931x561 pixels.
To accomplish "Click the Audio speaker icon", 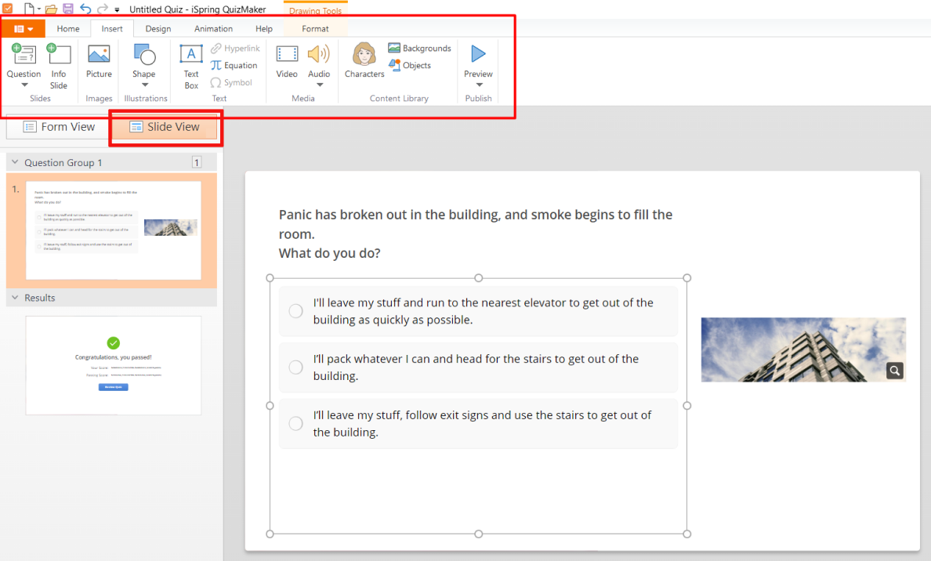I will [x=319, y=55].
